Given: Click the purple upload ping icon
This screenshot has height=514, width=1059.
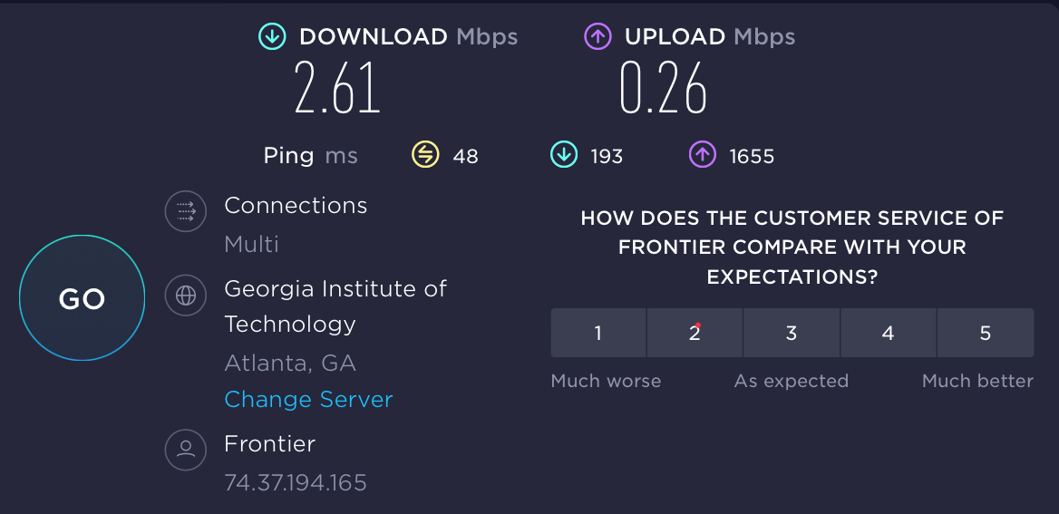Looking at the screenshot, I should [x=703, y=156].
